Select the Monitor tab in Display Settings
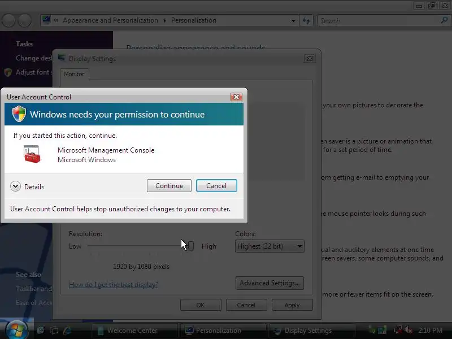The image size is (452, 339). (74, 74)
